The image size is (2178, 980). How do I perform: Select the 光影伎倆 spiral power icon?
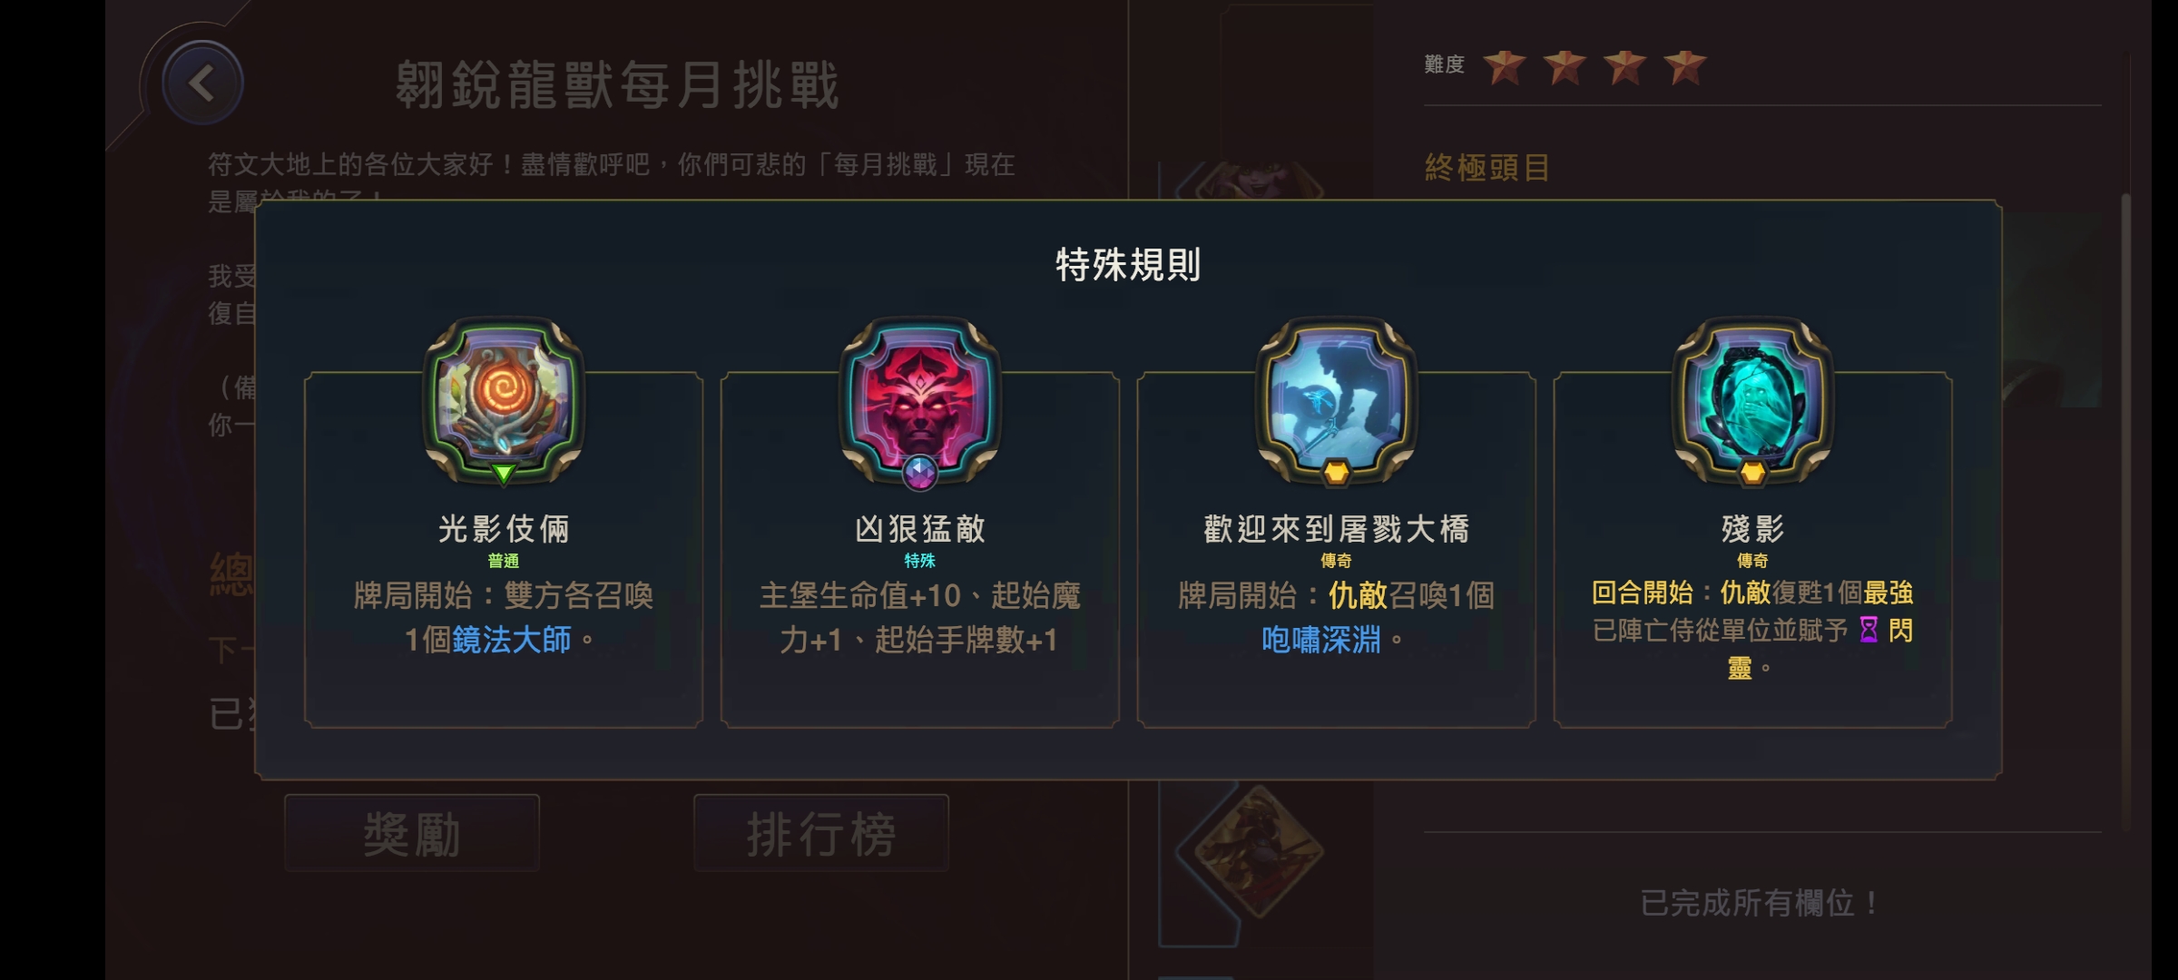click(504, 398)
